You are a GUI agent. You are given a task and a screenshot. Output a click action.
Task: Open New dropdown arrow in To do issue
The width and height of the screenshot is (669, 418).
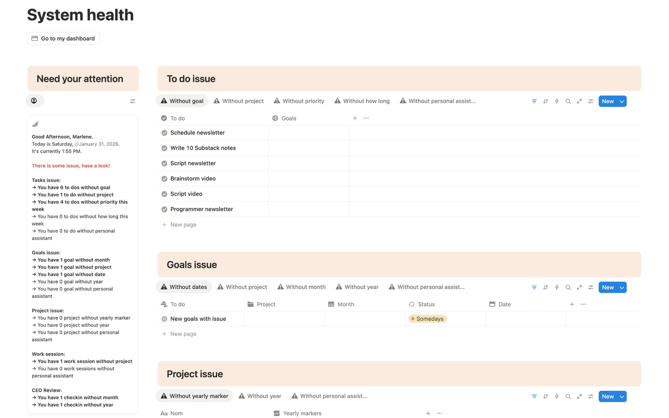[622, 101]
